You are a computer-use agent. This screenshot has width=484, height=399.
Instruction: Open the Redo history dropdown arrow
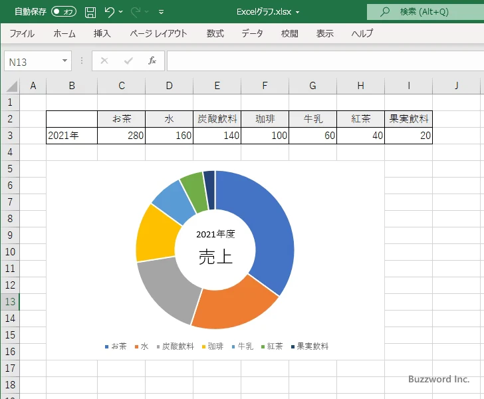click(x=147, y=12)
